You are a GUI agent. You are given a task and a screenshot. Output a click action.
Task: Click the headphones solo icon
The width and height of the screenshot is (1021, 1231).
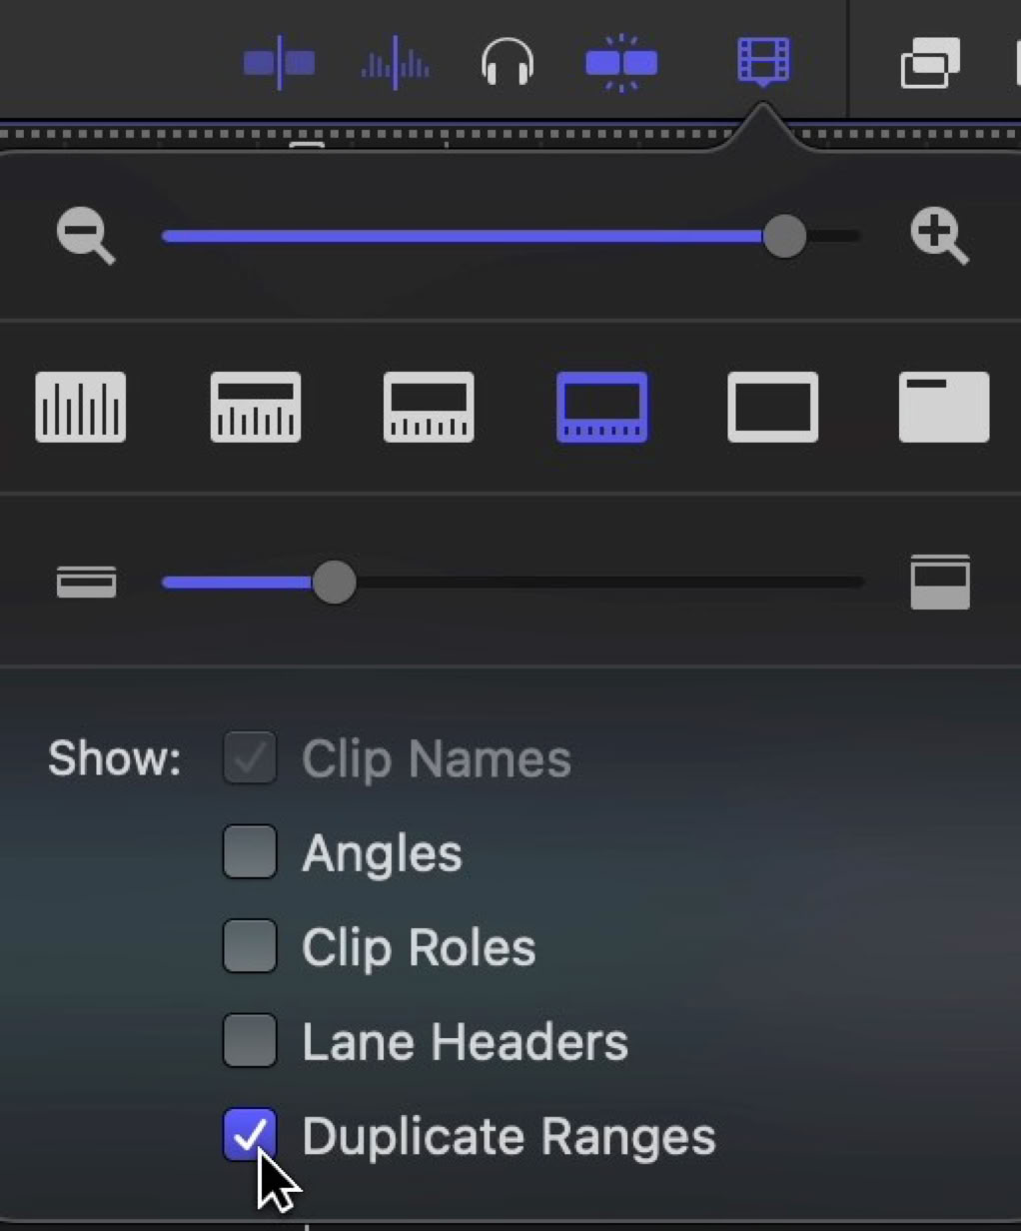pyautogui.click(x=508, y=63)
